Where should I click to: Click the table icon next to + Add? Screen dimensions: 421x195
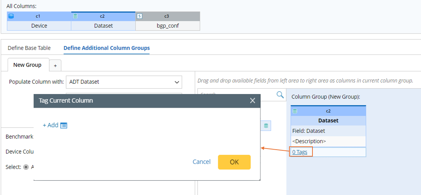(64, 125)
